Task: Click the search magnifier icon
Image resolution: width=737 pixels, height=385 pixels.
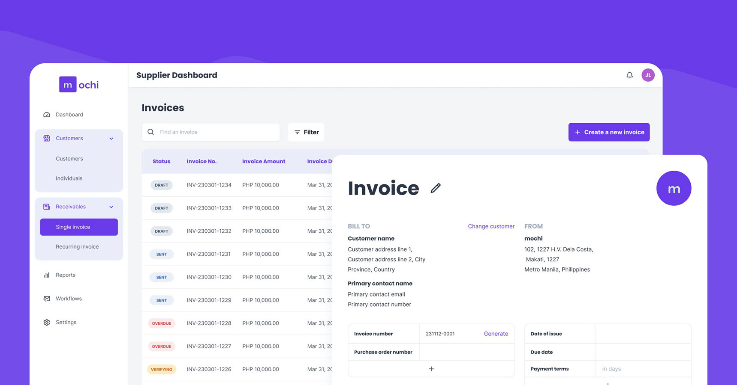Action: (151, 132)
